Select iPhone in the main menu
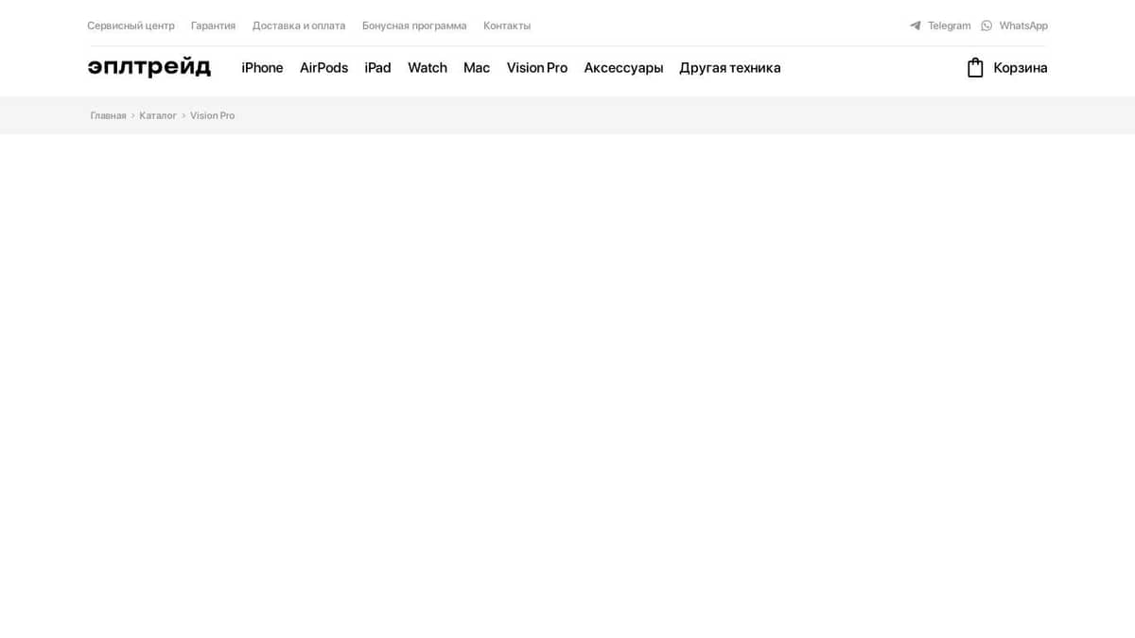This screenshot has width=1135, height=638. pyautogui.click(x=262, y=68)
